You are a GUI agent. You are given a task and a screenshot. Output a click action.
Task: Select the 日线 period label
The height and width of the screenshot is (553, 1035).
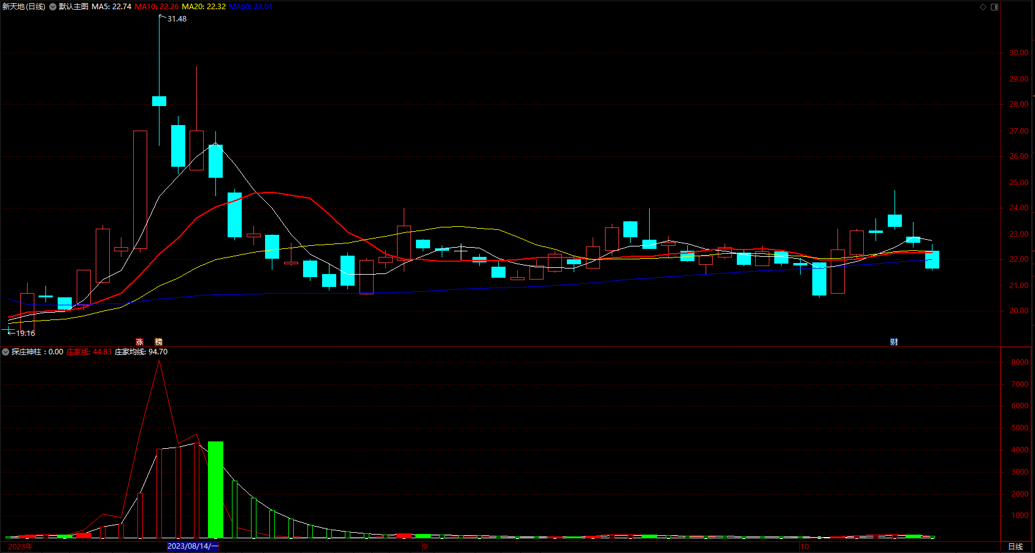tap(1015, 546)
